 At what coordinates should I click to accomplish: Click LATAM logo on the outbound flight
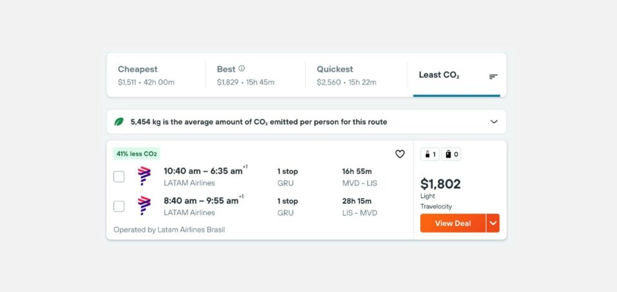click(144, 176)
